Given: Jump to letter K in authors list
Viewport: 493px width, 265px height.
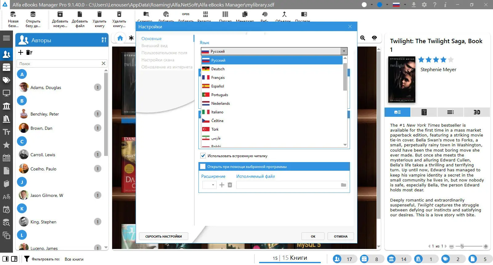Looking at the screenshot, I should point(22,209).
